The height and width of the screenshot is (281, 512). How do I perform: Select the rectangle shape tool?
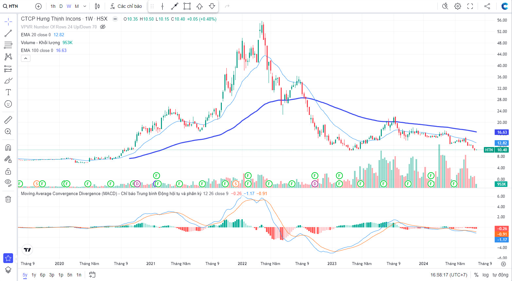click(187, 6)
